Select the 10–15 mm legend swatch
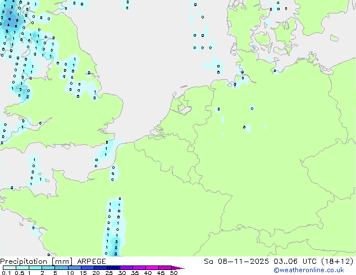Image resolution: width=356 pixels, height=275 pixels. [x=74, y=268]
